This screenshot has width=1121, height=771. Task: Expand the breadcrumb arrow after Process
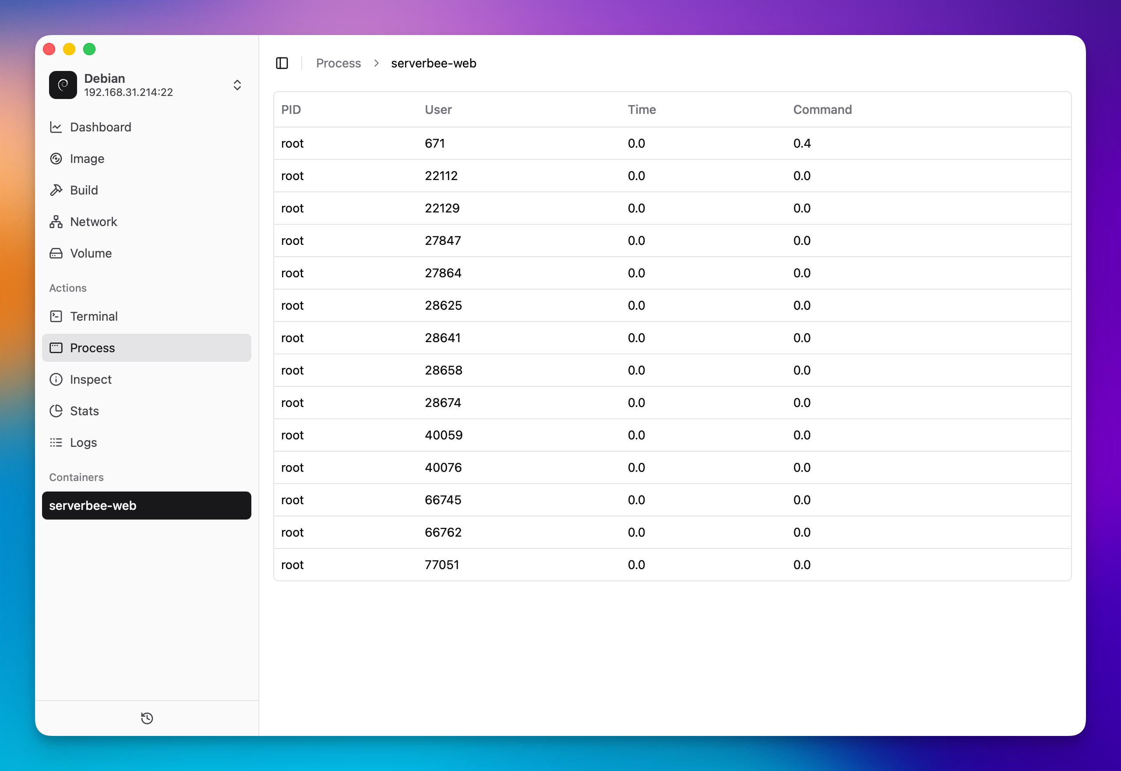[x=375, y=63]
